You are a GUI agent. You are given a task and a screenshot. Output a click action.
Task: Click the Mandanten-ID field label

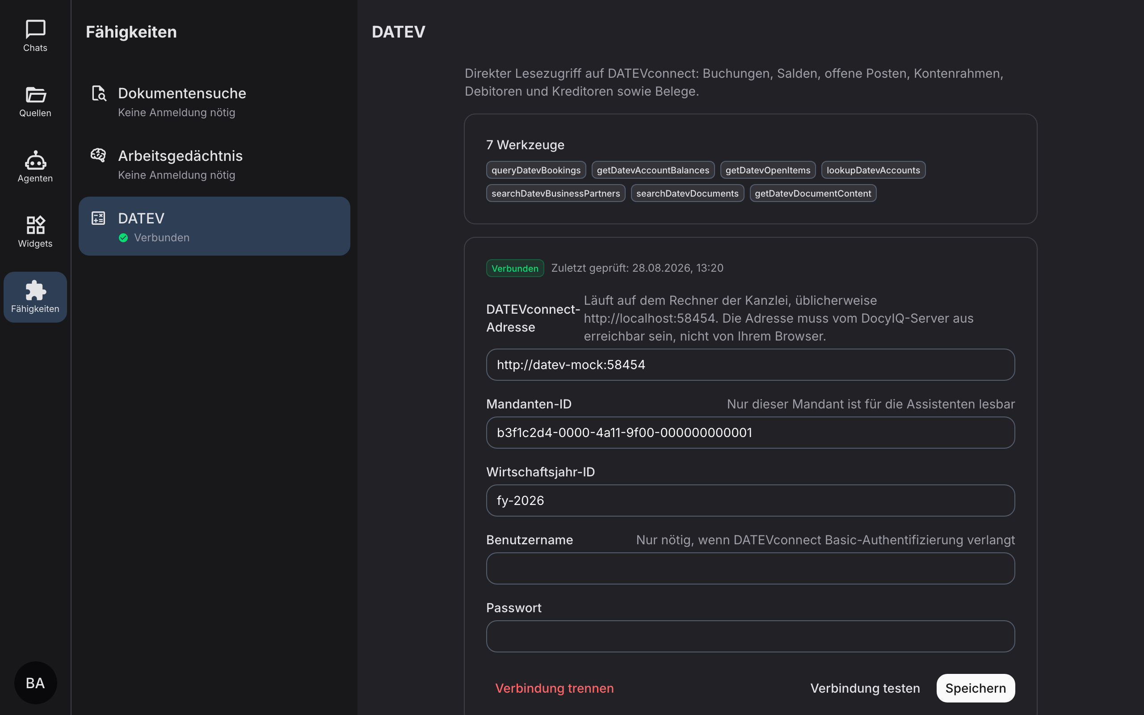point(529,404)
